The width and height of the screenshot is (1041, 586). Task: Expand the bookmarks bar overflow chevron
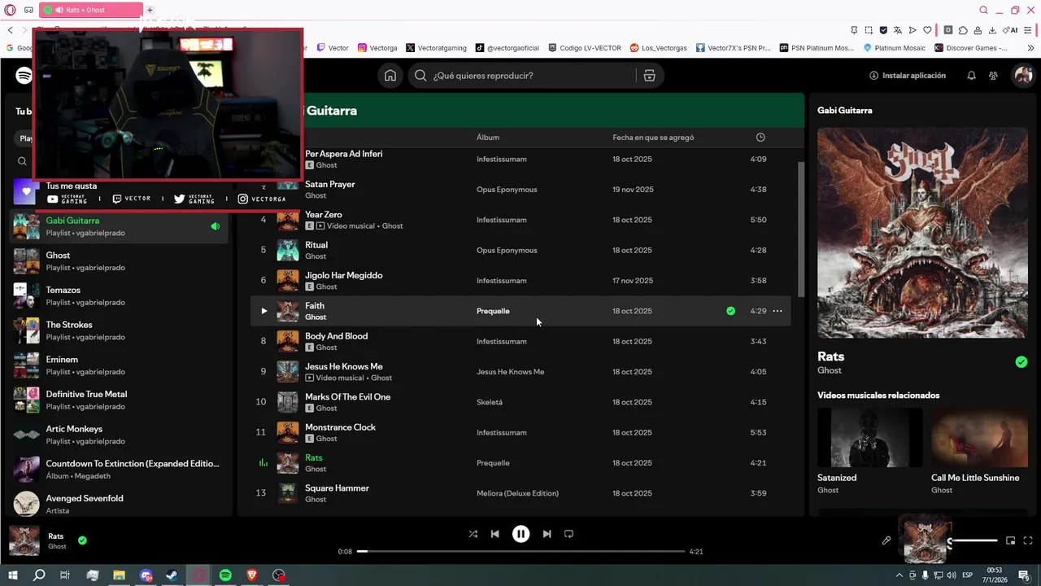[x=1030, y=48]
